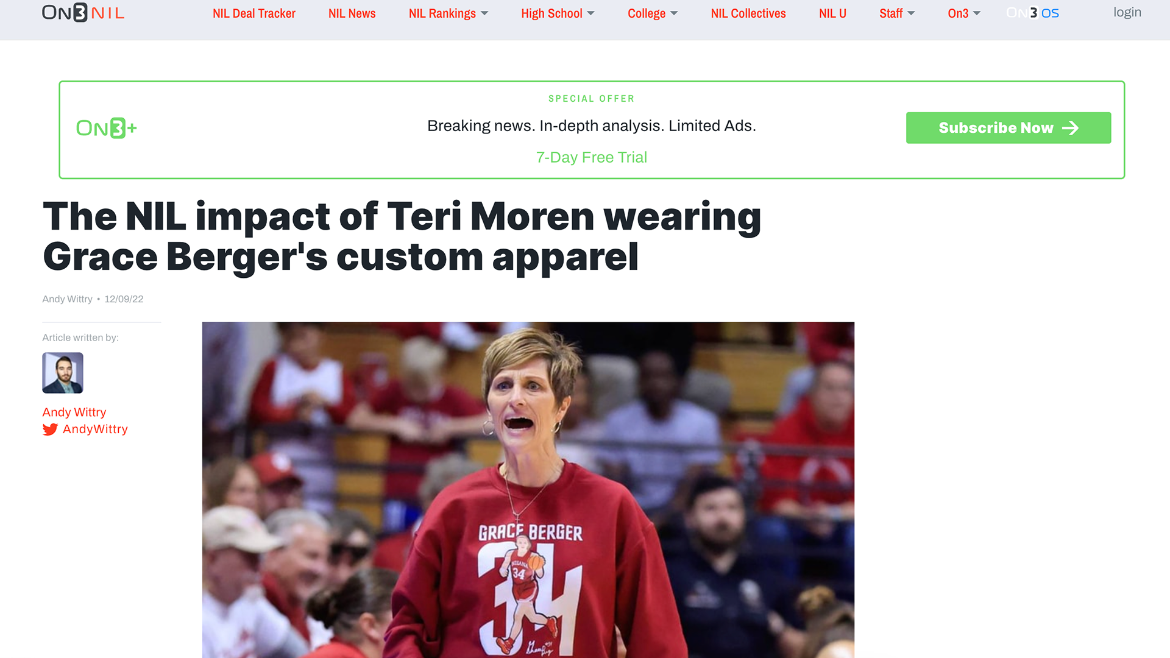This screenshot has height=658, width=1170.
Task: Open the NIL News page
Action: pos(352,13)
